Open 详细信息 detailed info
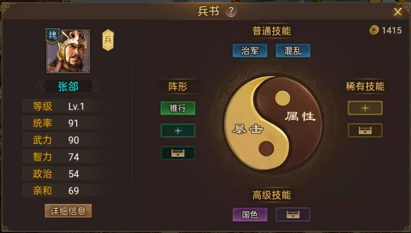The image size is (411, 233). tap(68, 211)
